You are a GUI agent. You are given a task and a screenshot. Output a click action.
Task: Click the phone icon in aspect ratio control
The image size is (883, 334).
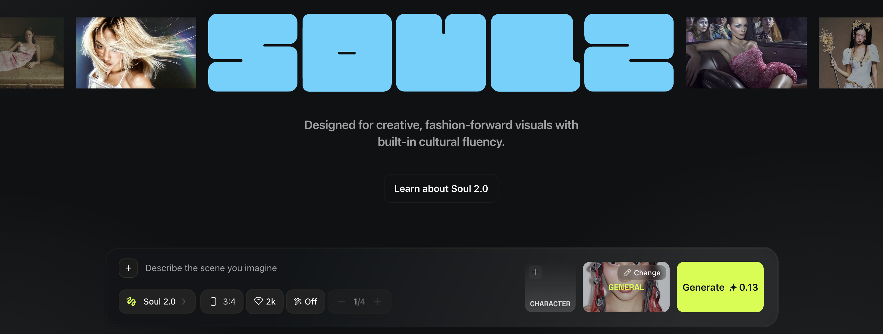click(x=214, y=302)
